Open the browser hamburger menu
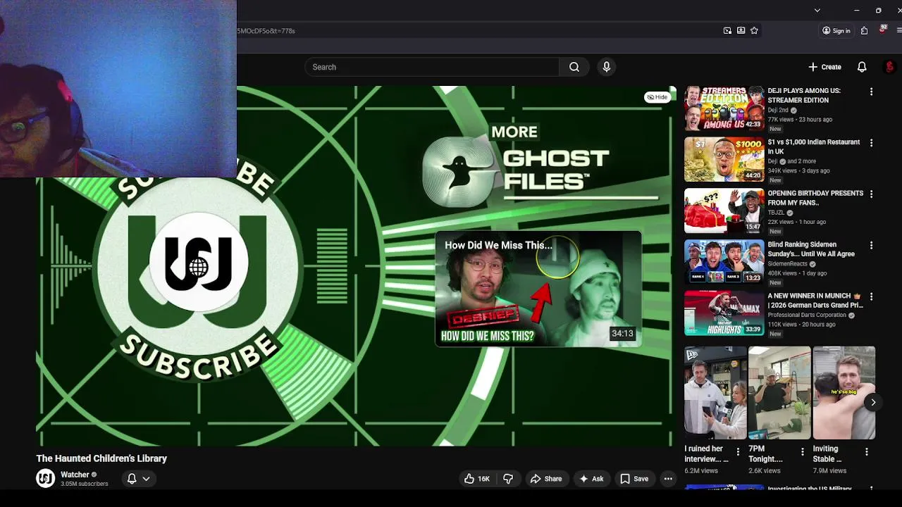 [x=898, y=30]
